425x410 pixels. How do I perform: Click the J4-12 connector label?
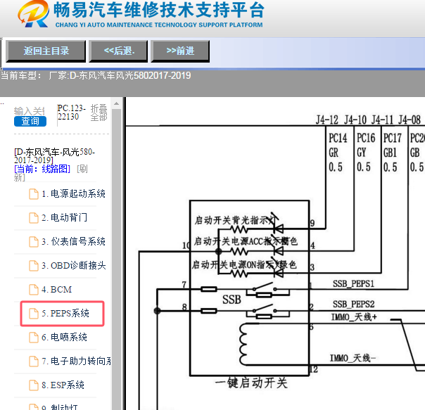pyautogui.click(x=327, y=120)
